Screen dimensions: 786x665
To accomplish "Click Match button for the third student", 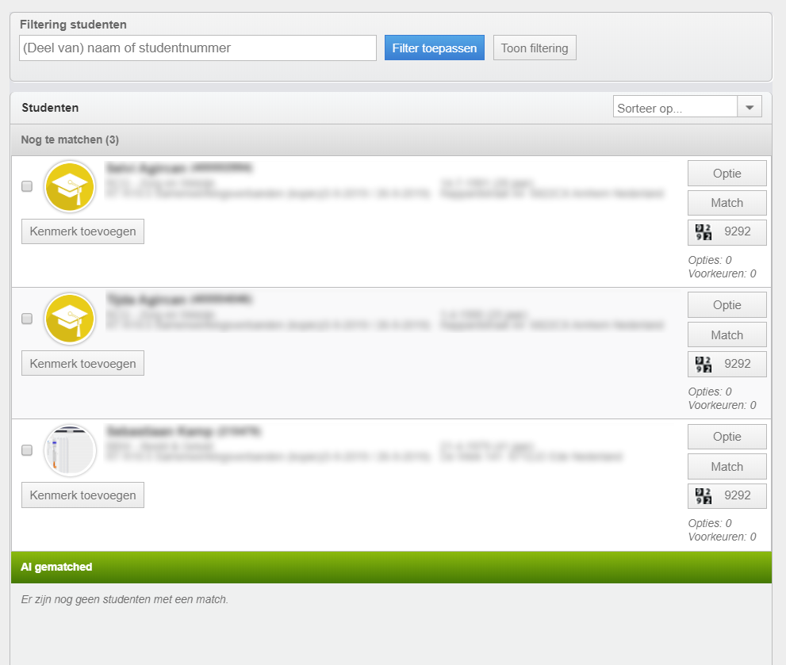I will click(727, 467).
